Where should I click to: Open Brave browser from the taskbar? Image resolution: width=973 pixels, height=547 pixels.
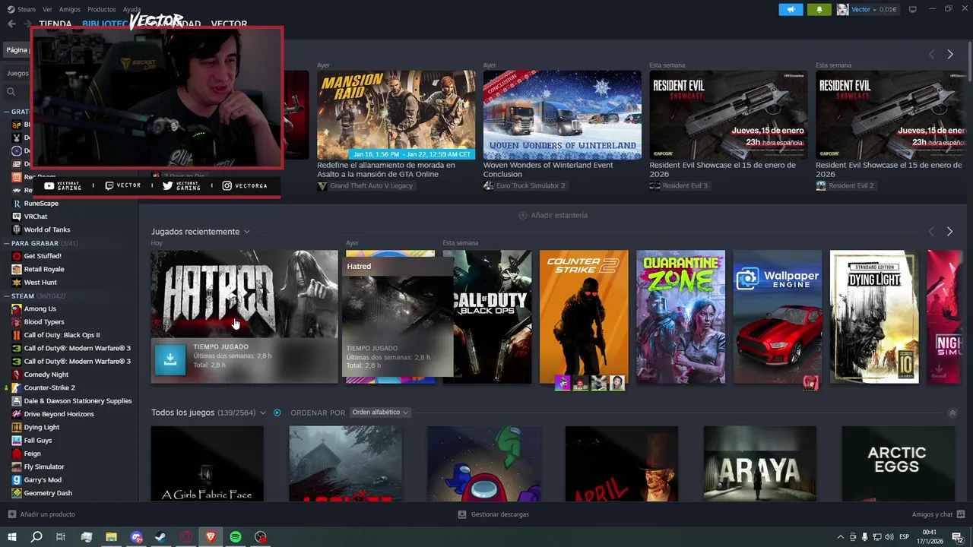click(x=211, y=537)
